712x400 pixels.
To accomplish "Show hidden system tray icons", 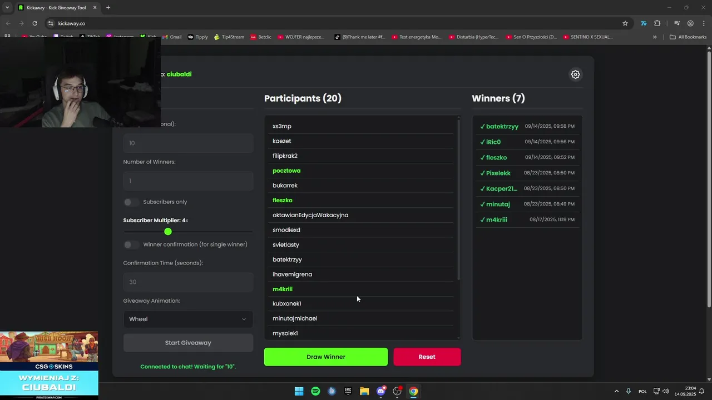I will pos(616,391).
